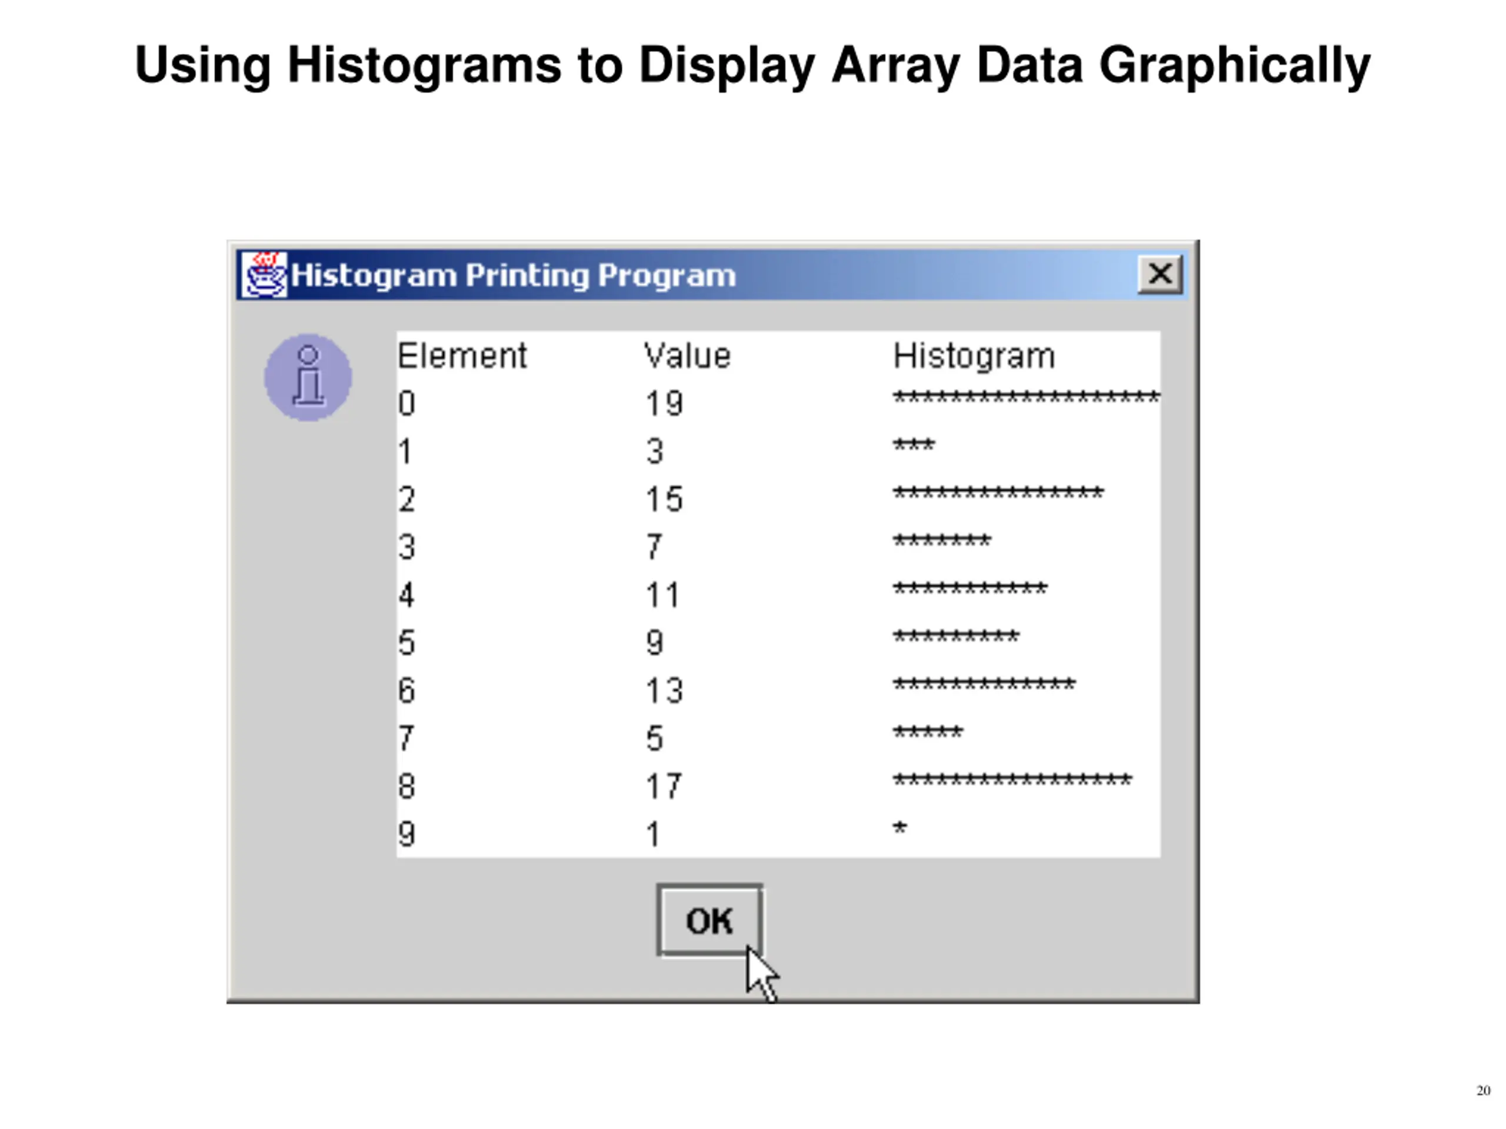Select the Element column header
Screen dimensions: 1506x1129
coord(462,356)
